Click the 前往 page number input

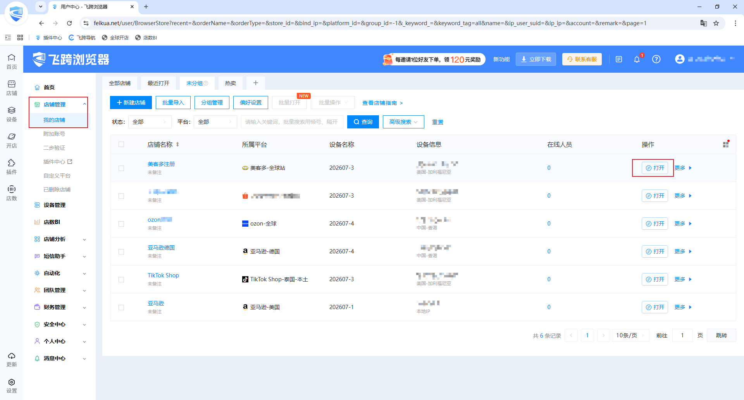[x=682, y=335]
